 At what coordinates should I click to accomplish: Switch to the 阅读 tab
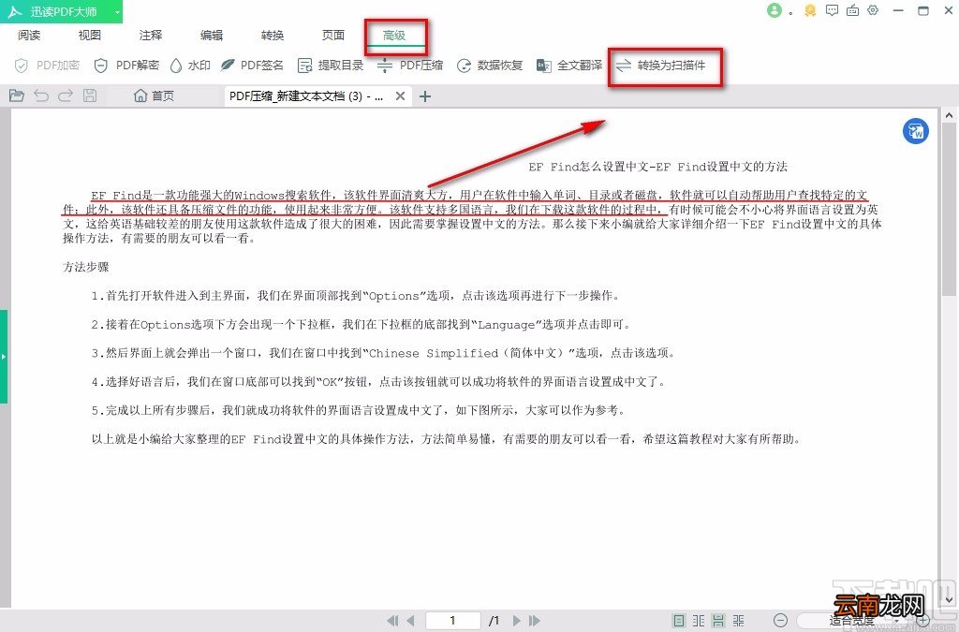[29, 35]
